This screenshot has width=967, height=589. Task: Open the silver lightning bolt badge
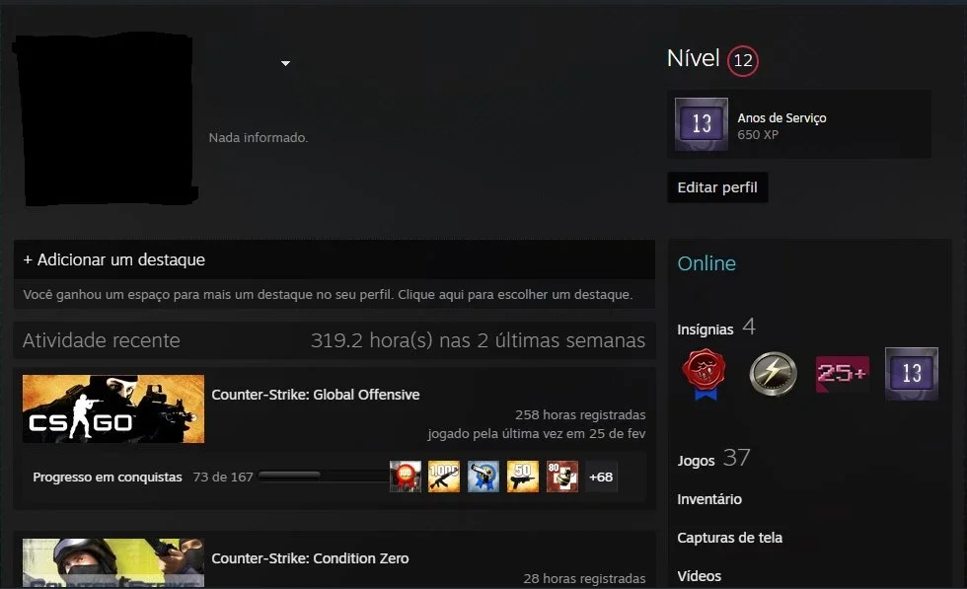coord(773,374)
